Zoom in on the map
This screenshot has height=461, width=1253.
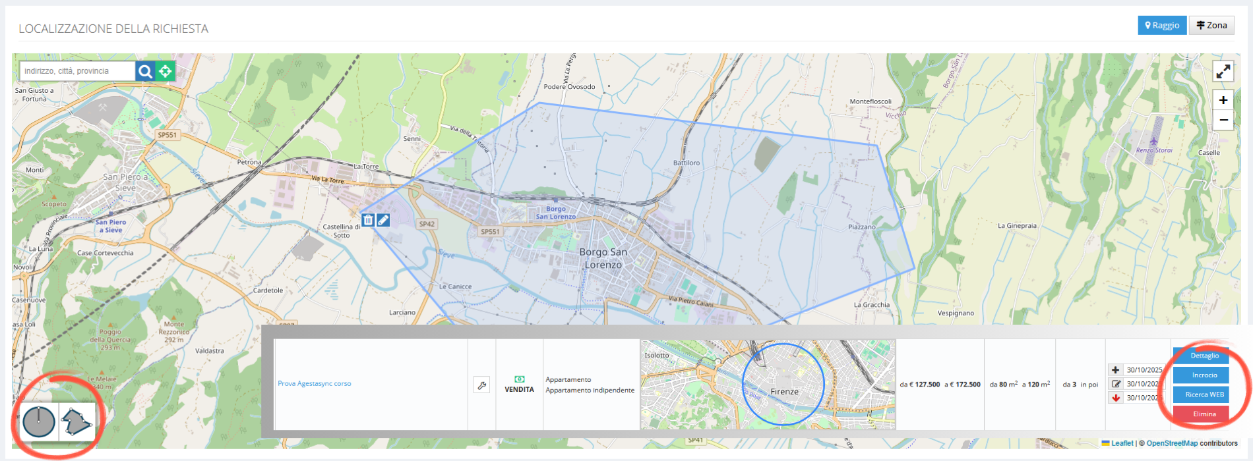click(x=1223, y=100)
